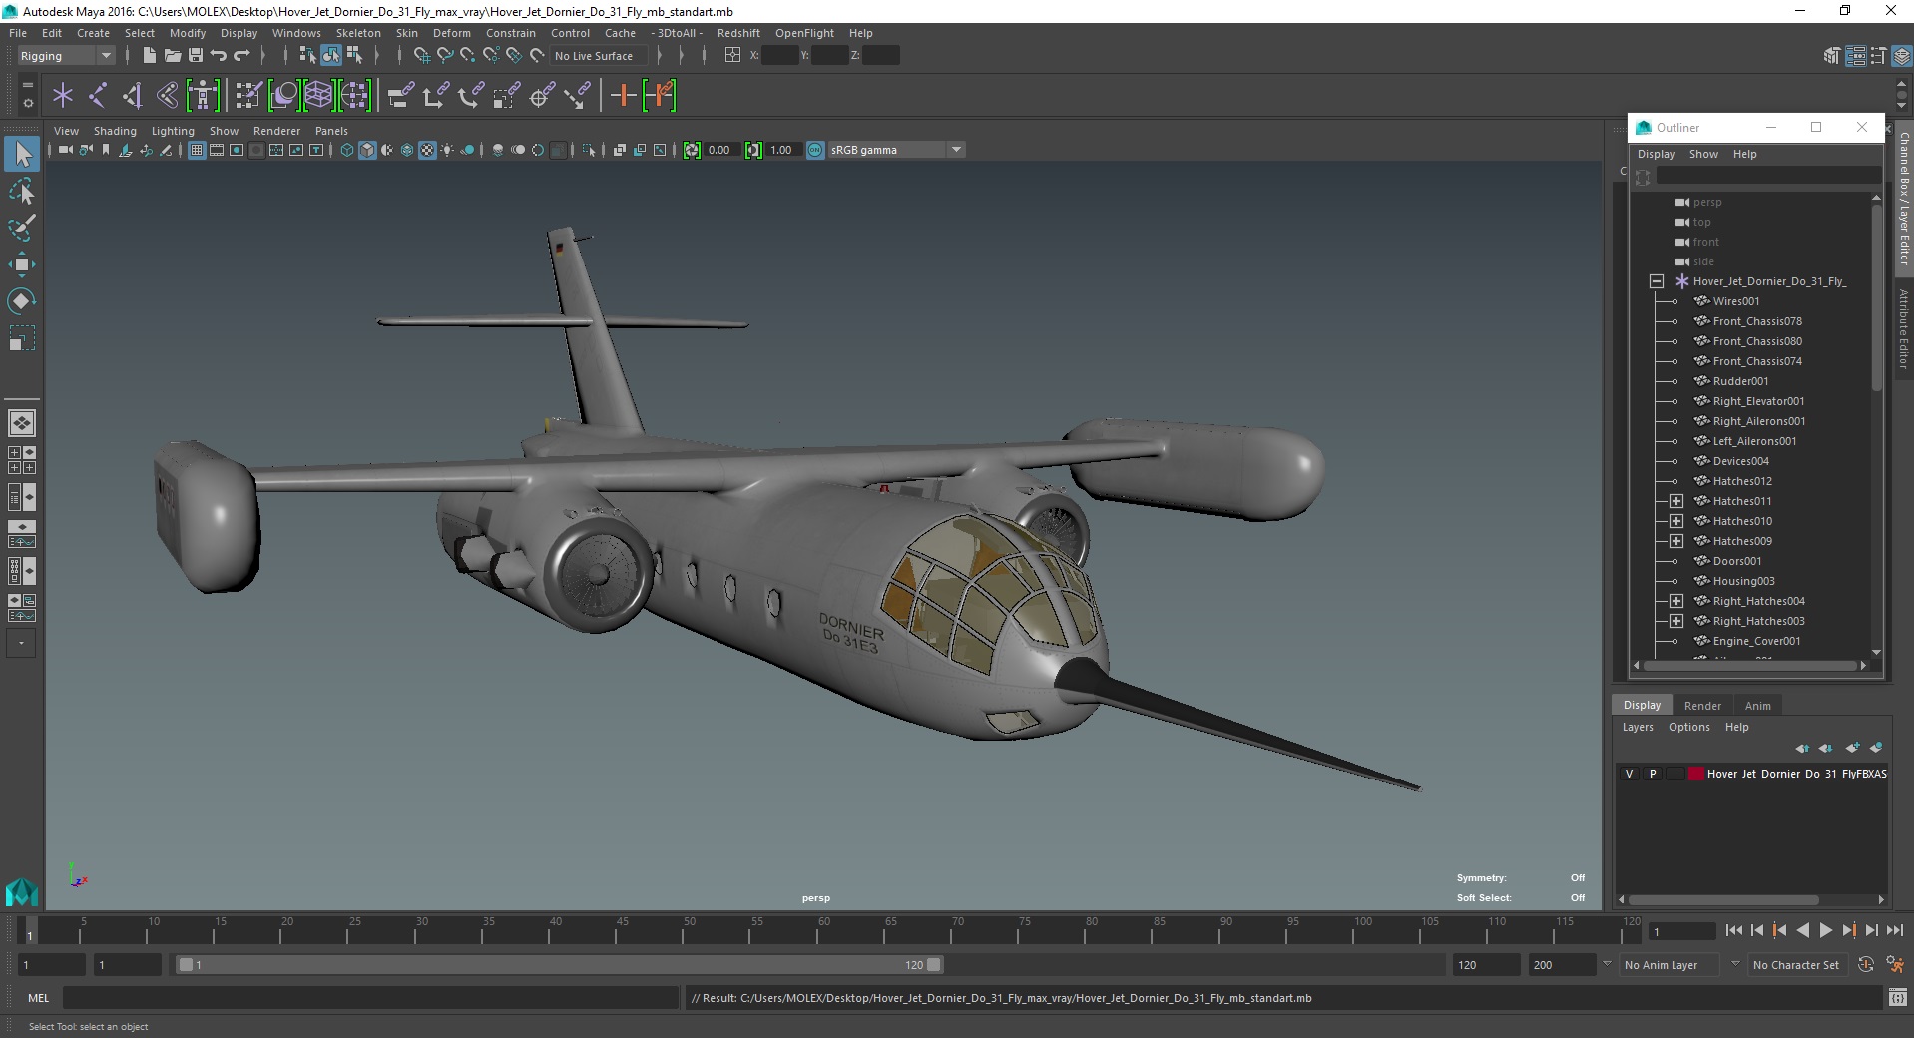Click the current frame input field
1914x1038 pixels.
click(x=1682, y=931)
